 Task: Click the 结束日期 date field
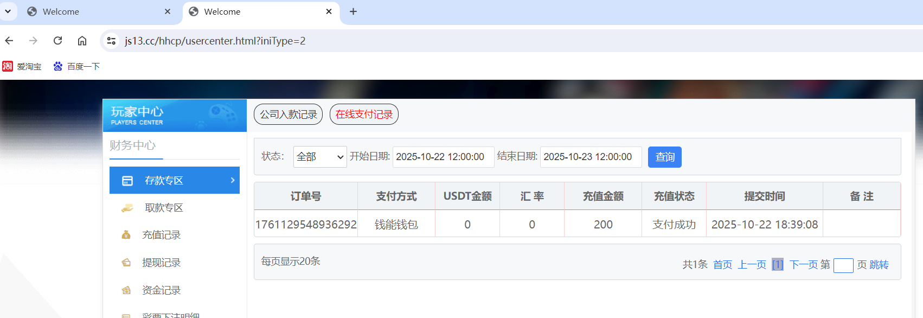591,157
